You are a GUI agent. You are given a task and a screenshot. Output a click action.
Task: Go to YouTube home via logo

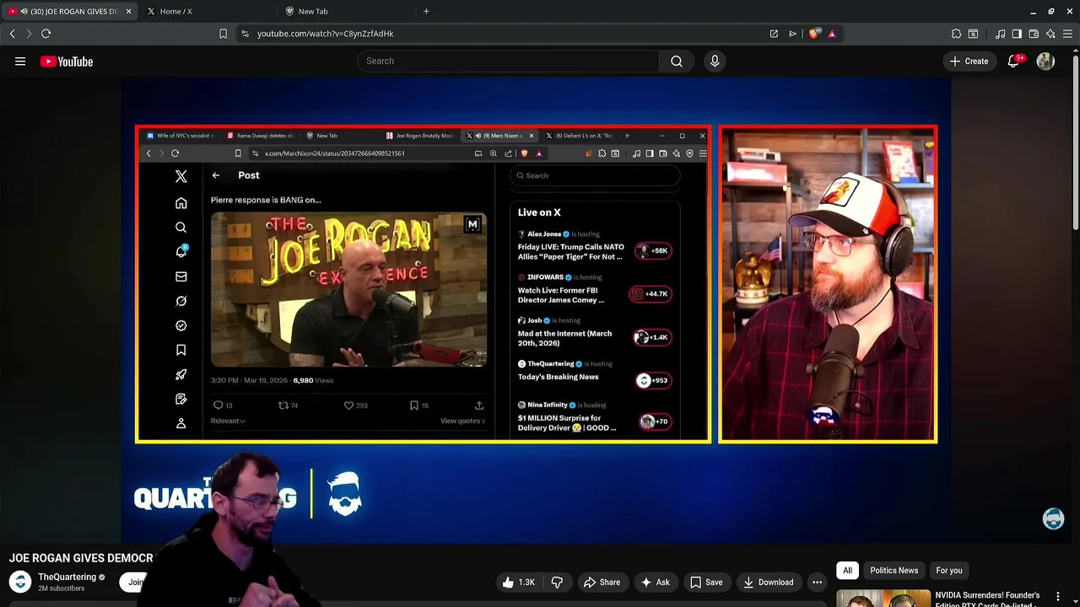(66, 62)
